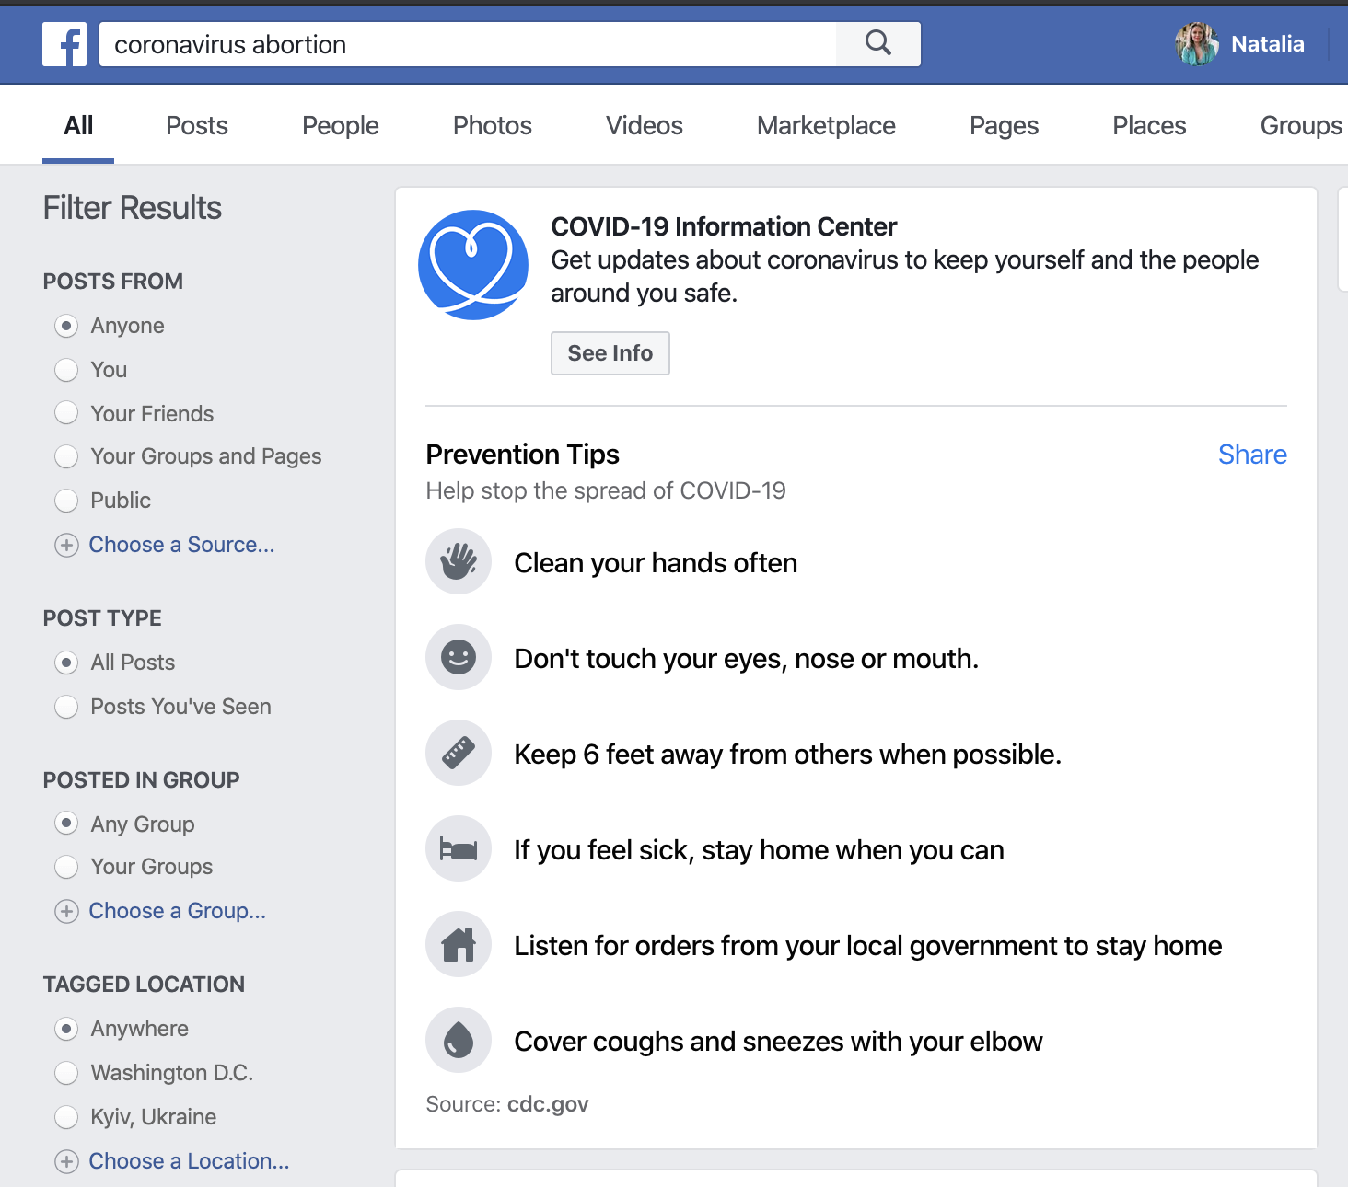Viewport: 1348px width, 1187px height.
Task: Switch to the Groups tab
Action: (1301, 125)
